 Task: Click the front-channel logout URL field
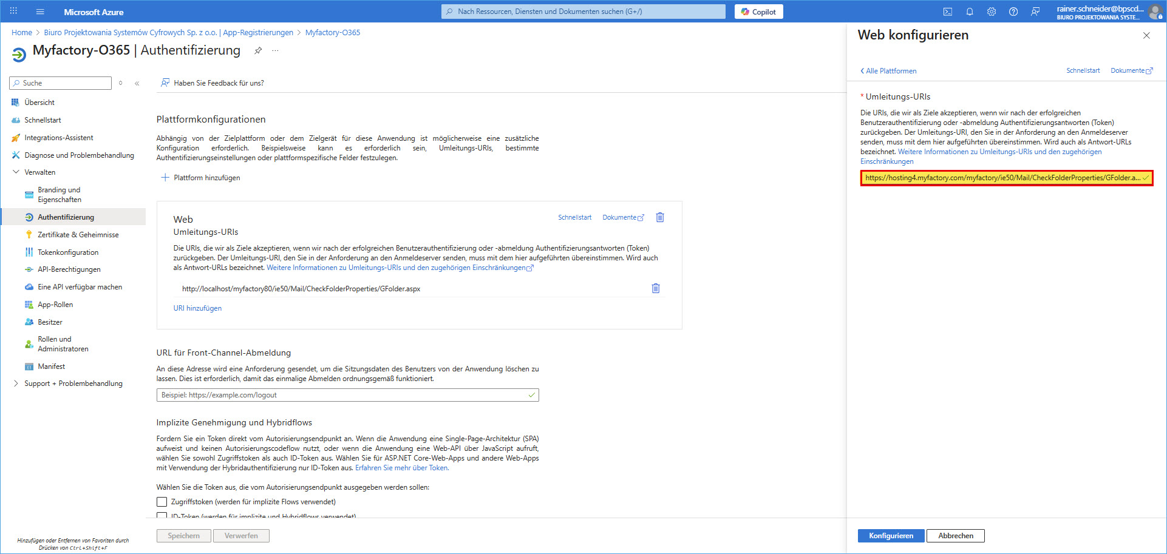(x=347, y=395)
